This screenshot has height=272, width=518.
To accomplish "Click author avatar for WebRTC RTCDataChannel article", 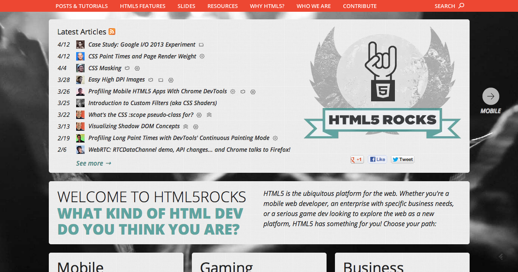I will tap(80, 150).
